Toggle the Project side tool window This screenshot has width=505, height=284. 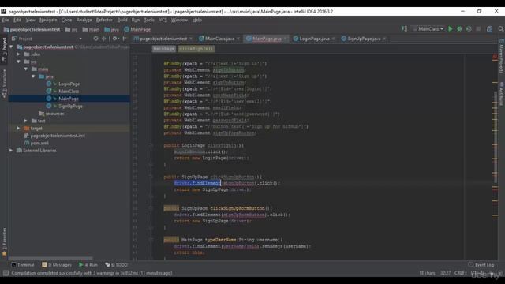pos(4,49)
